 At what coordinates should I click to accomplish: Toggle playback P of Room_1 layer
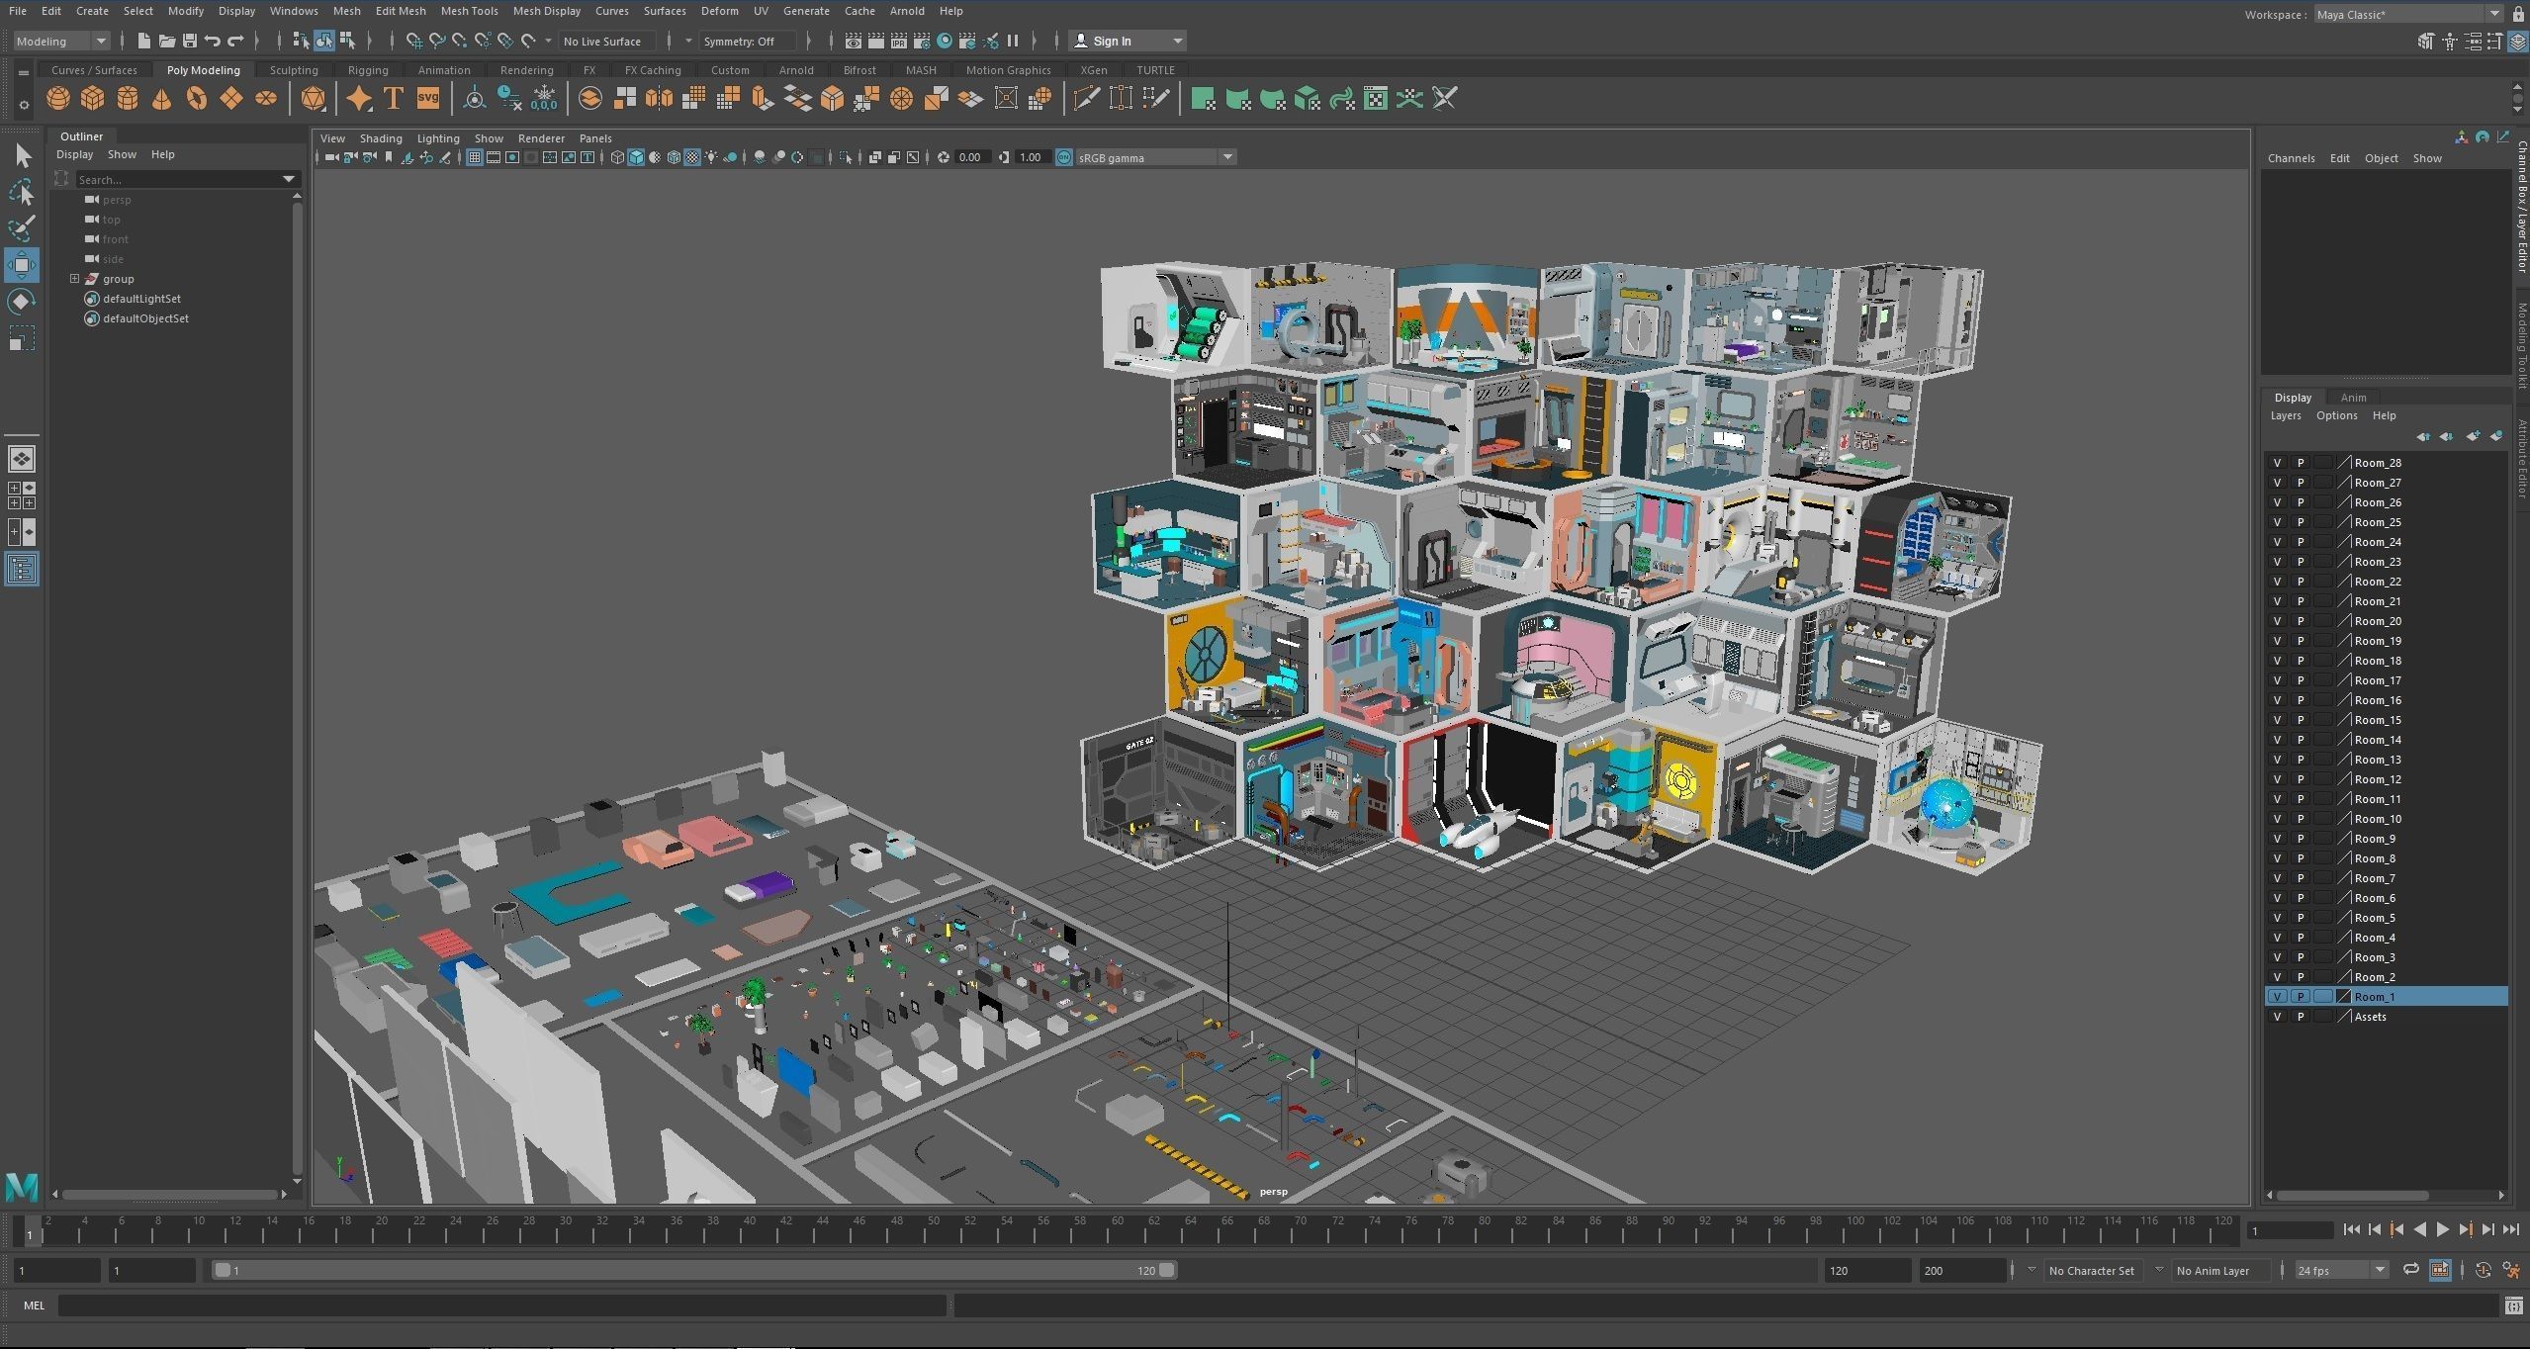click(2301, 997)
